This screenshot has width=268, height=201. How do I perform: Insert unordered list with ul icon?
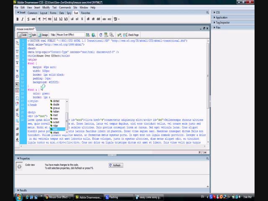72,19
